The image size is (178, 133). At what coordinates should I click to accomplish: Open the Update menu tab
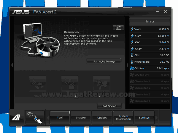(x=102, y=118)
